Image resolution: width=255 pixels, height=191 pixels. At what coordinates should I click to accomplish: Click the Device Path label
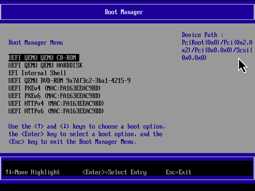tap(202, 35)
